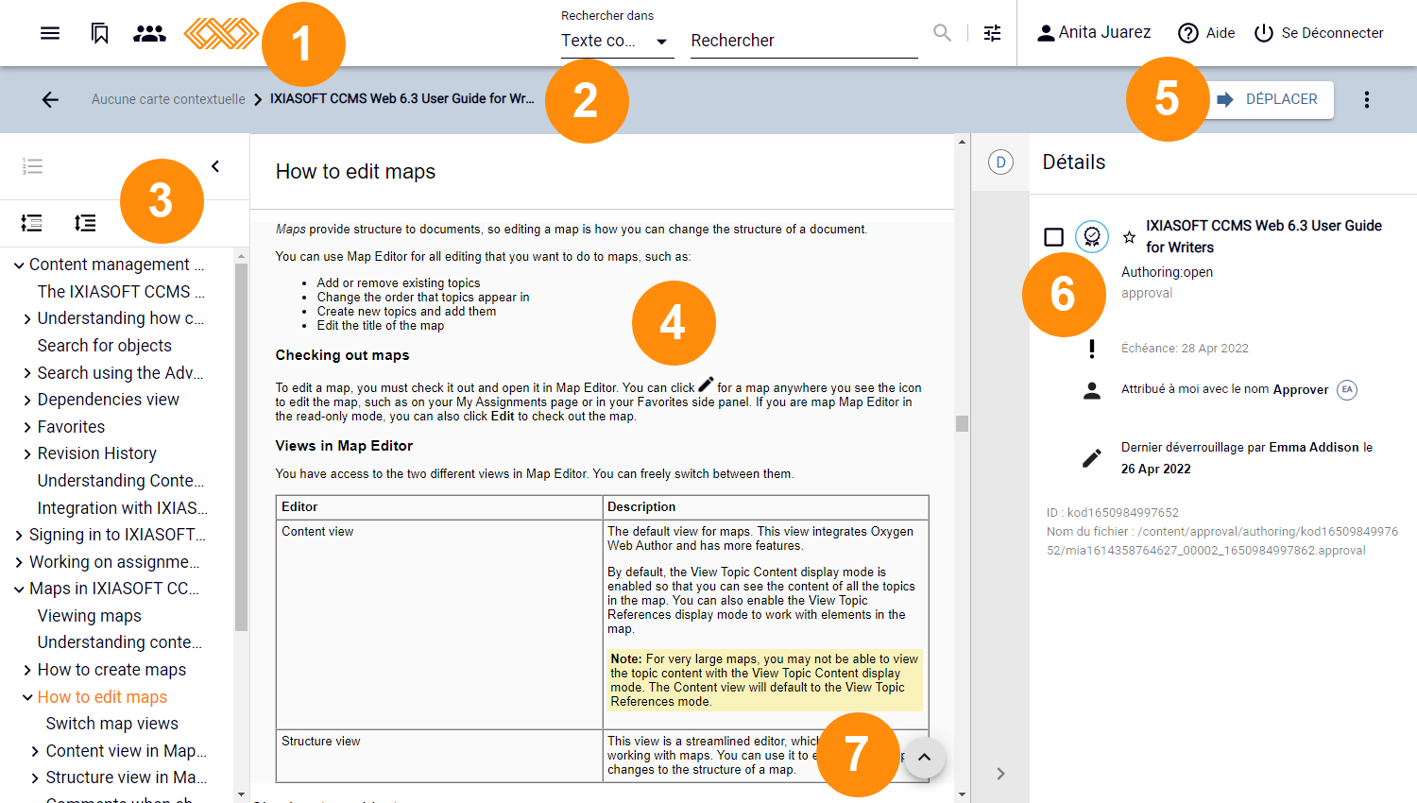1417x803 pixels.
Task: Toggle favorite star for User Guide
Action: [1129, 237]
